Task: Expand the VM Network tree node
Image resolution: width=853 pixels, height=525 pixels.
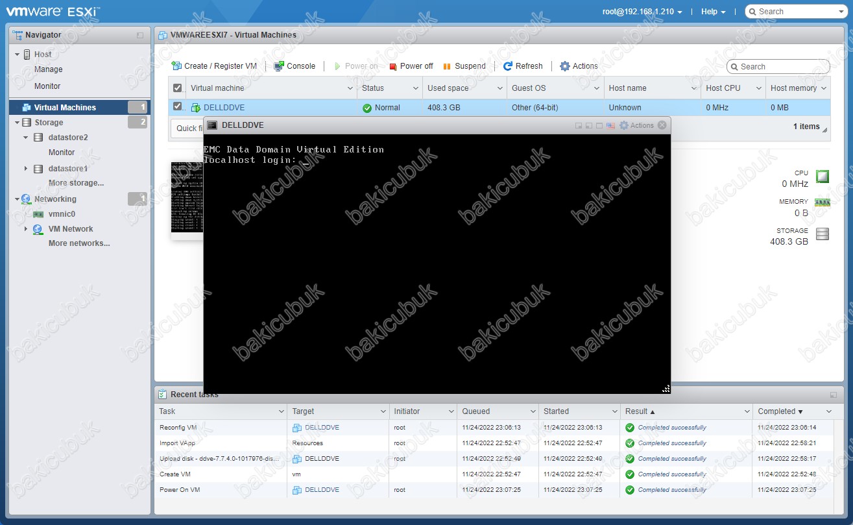Action: [x=26, y=229]
